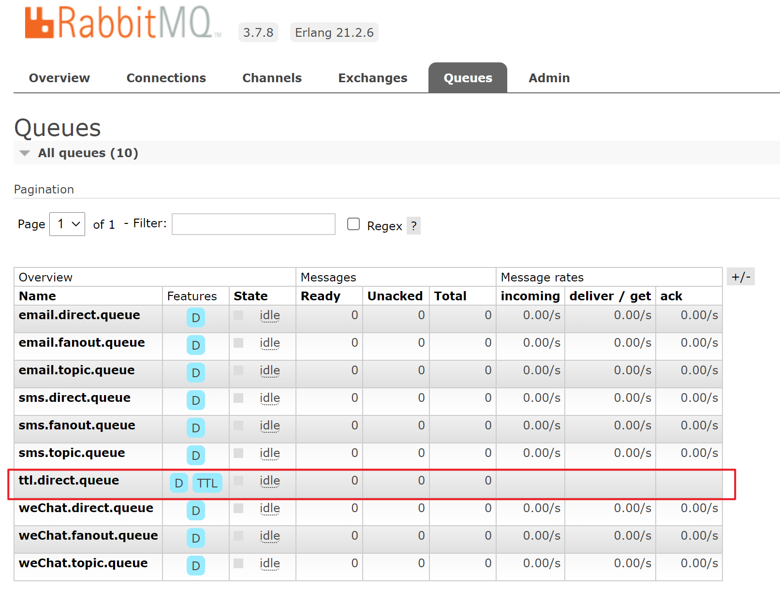Enable the Regex filter checkbox

tap(353, 224)
